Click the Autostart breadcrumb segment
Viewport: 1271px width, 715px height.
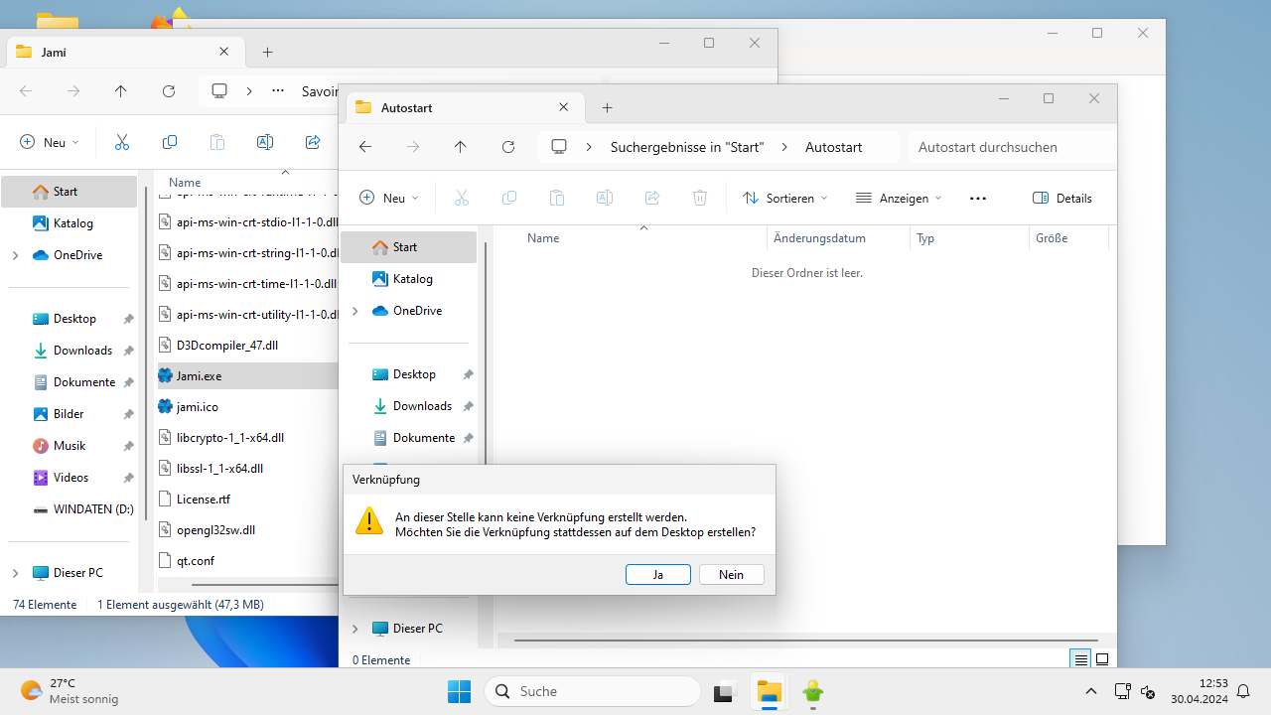coord(833,147)
